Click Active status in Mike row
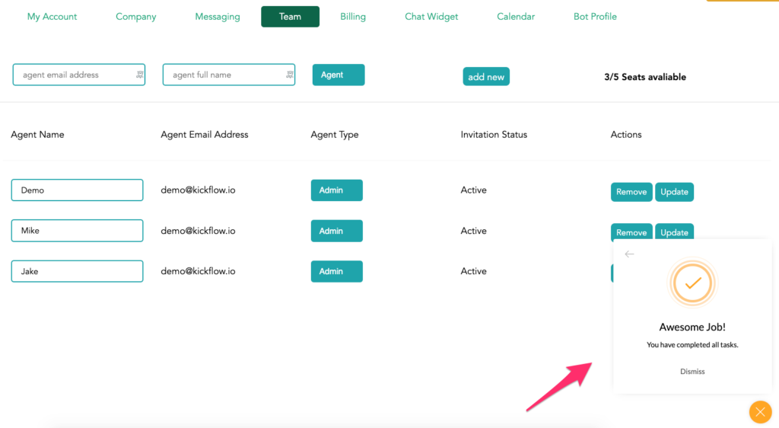The image size is (779, 428). (x=473, y=231)
